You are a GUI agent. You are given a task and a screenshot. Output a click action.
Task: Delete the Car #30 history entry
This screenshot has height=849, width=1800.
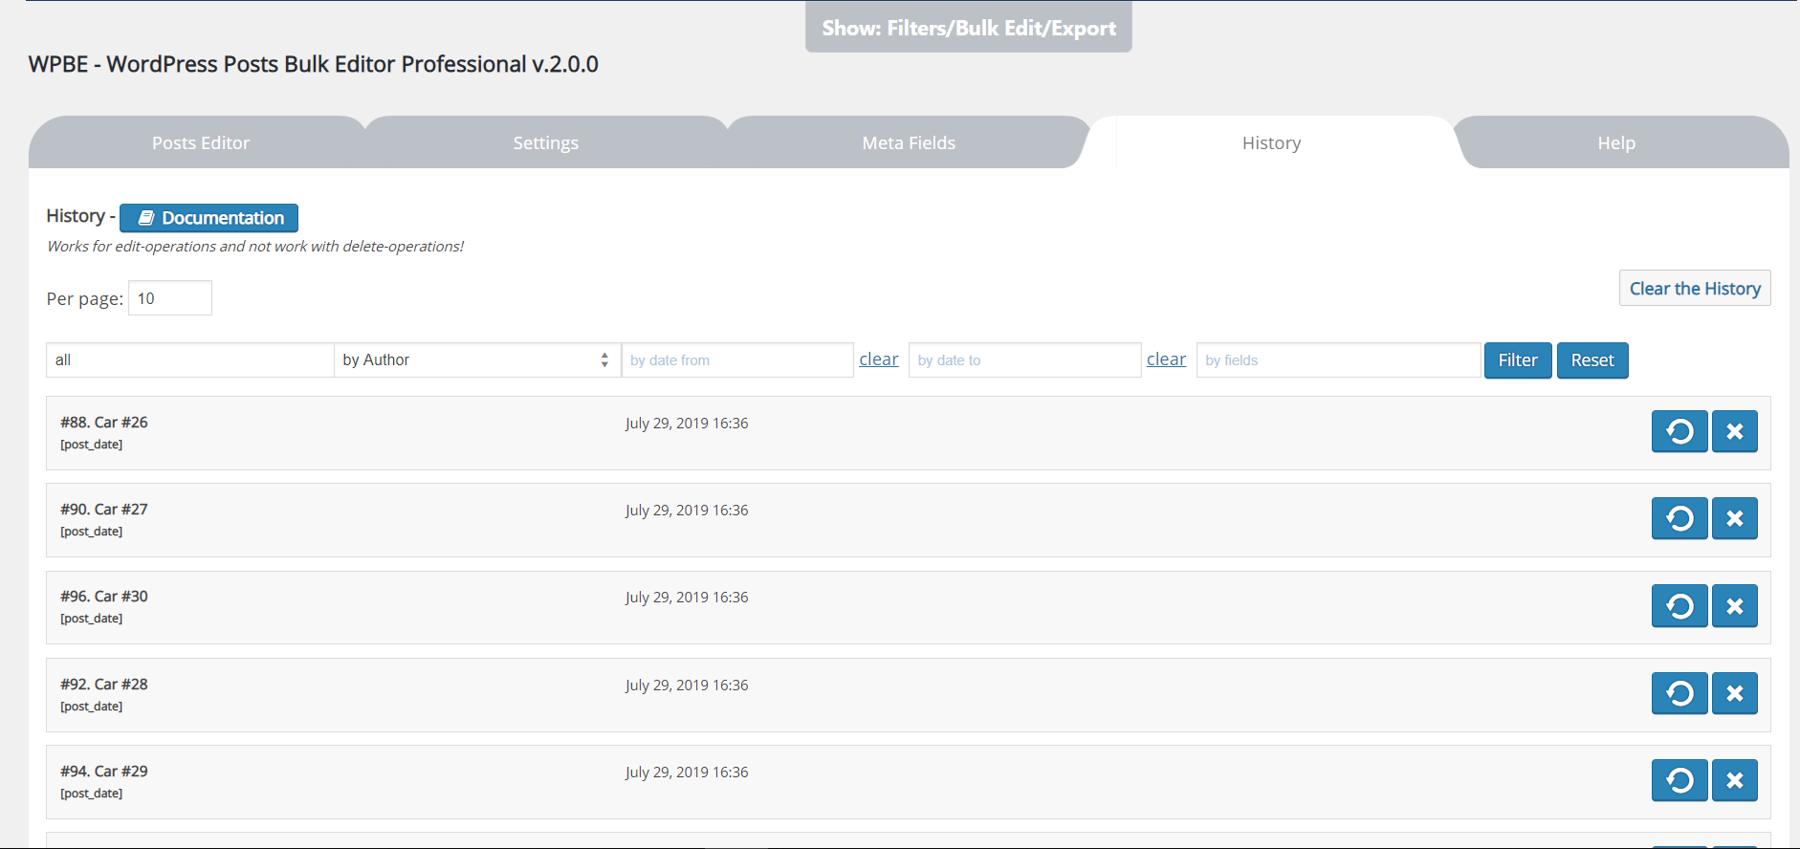pyautogui.click(x=1734, y=606)
